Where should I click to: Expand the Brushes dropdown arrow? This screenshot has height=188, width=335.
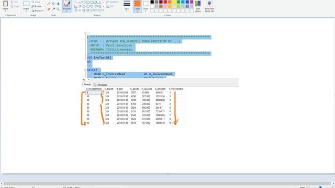[66, 10]
